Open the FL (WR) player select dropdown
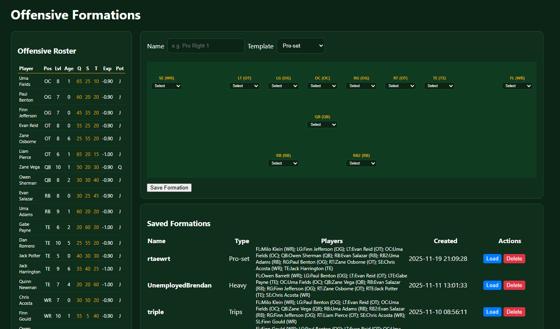Screen dimensions: 560x329 pos(517,86)
